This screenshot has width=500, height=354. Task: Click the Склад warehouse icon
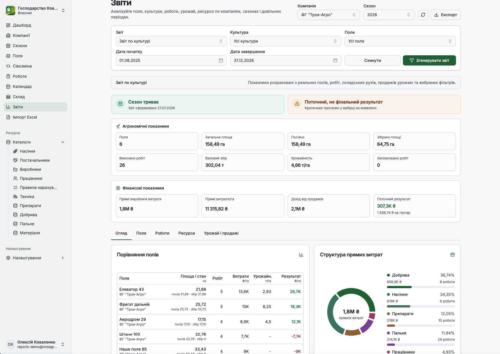[x=8, y=97]
